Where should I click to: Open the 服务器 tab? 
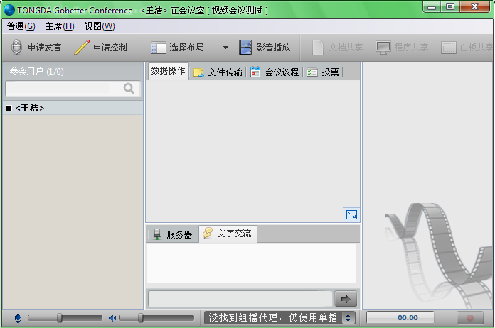173,234
